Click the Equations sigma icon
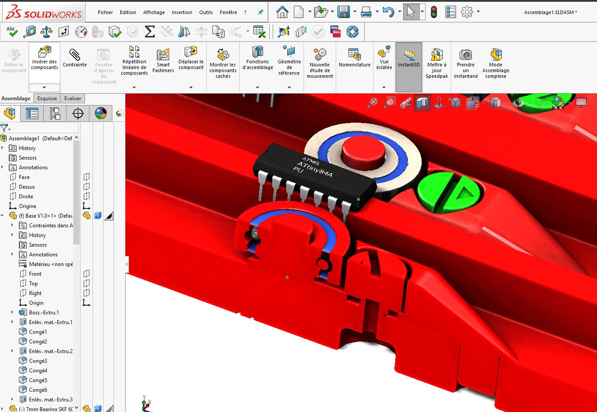 [x=150, y=32]
